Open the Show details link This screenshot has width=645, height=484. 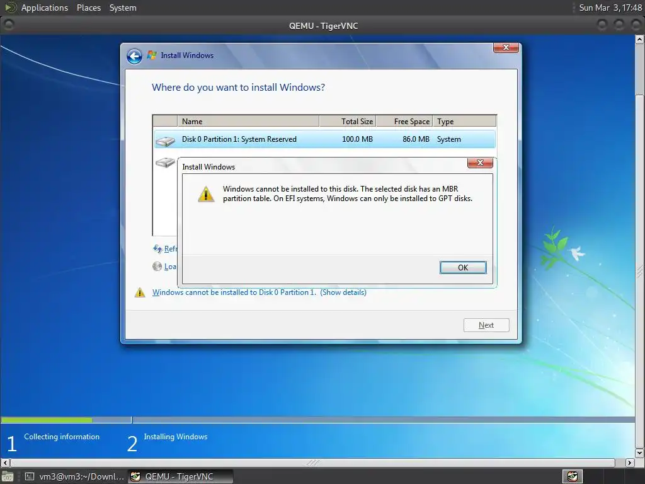coord(343,292)
